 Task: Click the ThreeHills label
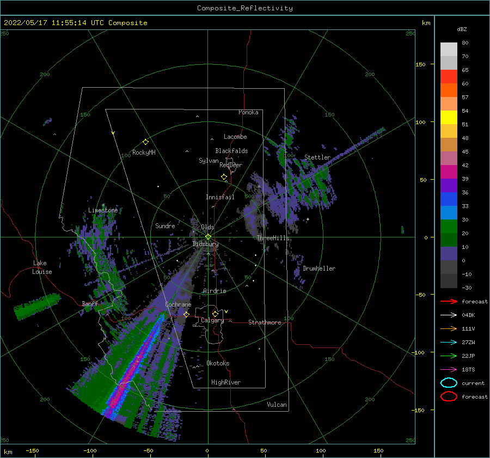coord(273,238)
